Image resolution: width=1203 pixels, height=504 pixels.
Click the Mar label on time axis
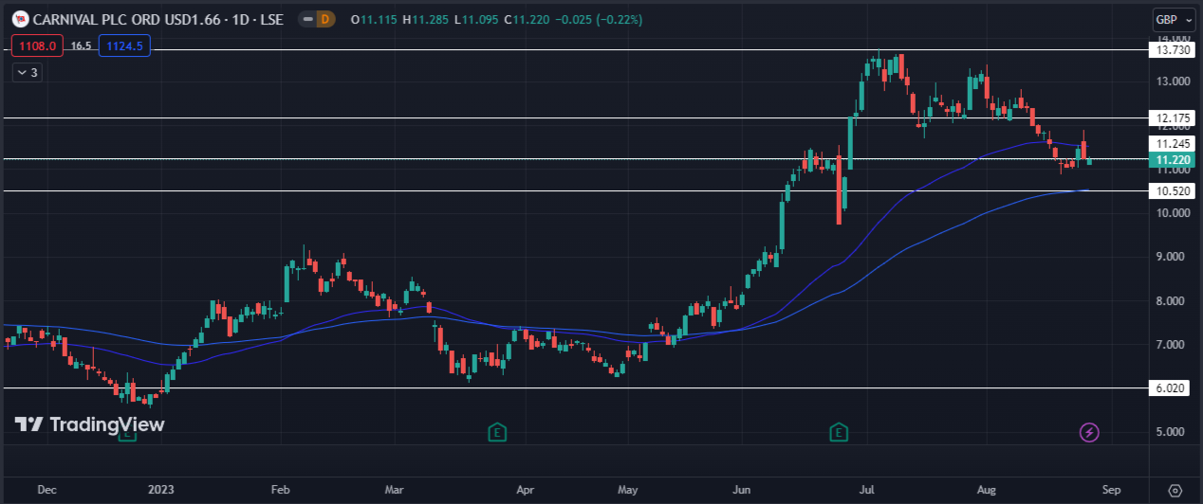coord(395,490)
